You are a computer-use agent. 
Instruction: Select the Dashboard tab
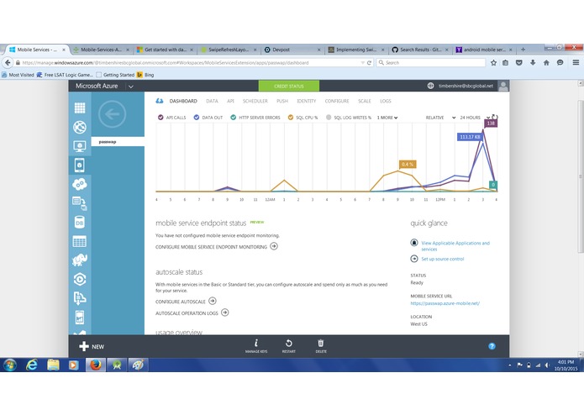(x=183, y=101)
